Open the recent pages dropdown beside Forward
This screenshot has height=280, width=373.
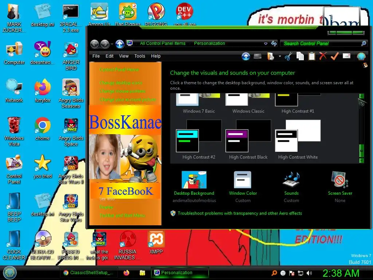pos(112,44)
